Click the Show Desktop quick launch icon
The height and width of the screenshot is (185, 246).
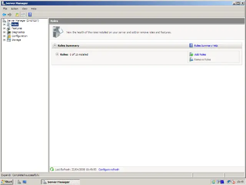coord(25,182)
